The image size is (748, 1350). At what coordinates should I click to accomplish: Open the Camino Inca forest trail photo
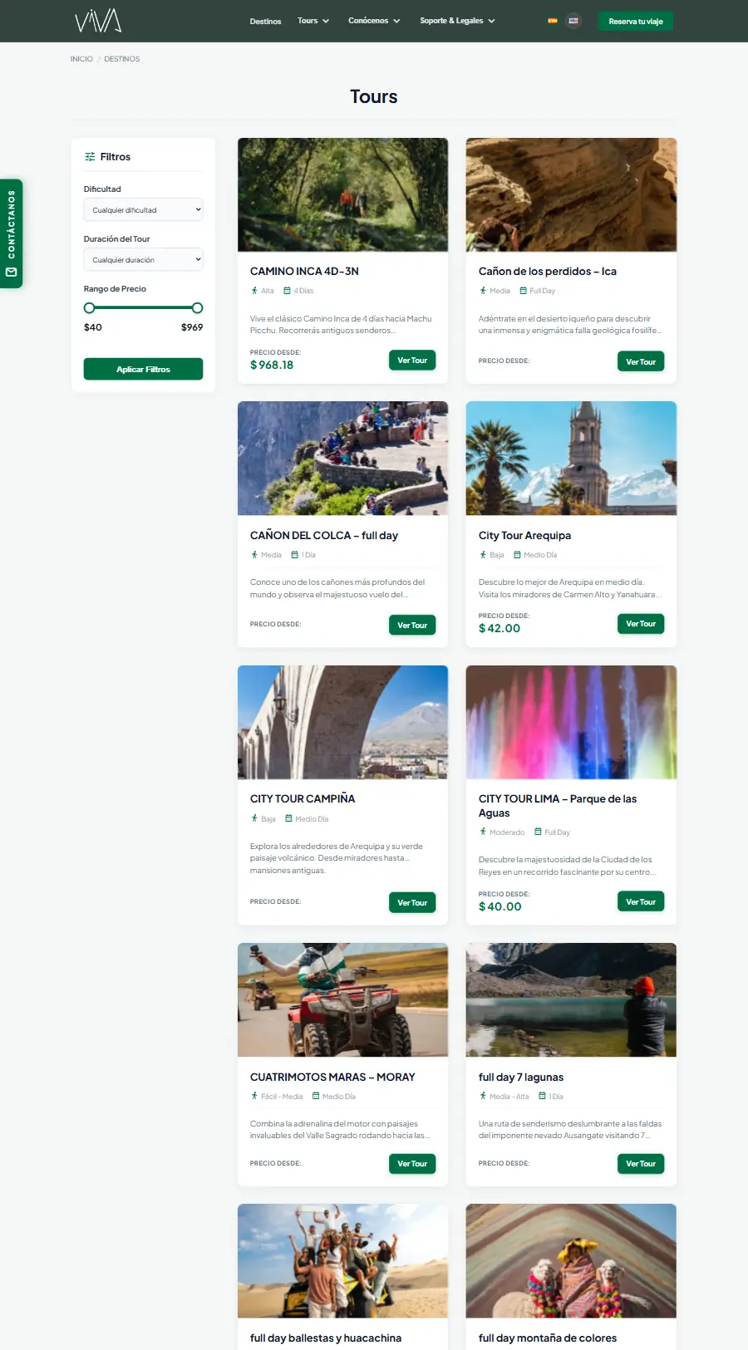coord(342,195)
